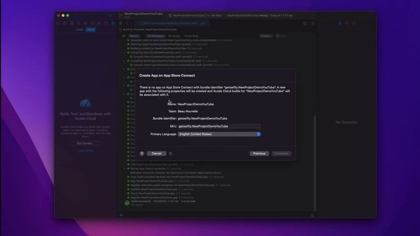Open the Source Control navigator icon
The width and height of the screenshot is (420, 236).
[65, 24]
